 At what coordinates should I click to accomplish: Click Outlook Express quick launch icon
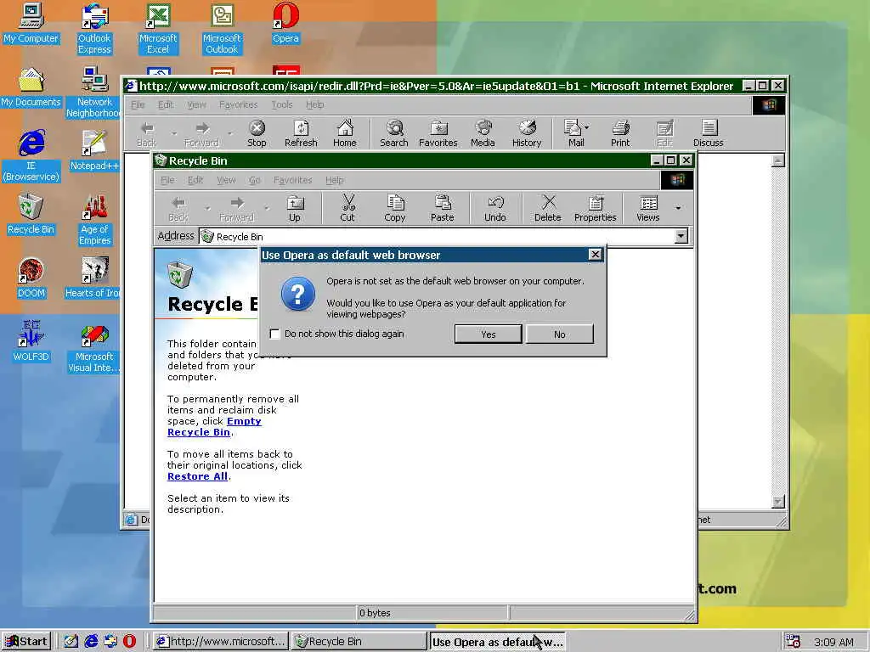pos(110,642)
